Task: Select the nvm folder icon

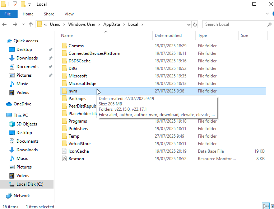Action: (x=64, y=91)
